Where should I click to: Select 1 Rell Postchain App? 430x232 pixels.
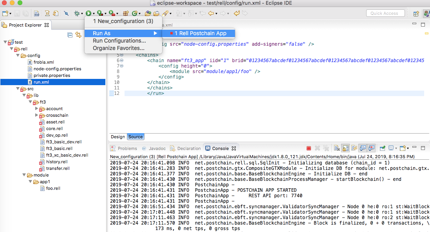point(199,33)
